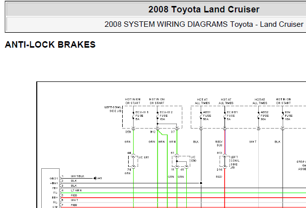The height and width of the screenshot is (208, 306).
Task: Select 'RED' wire label at pin 5
Action: (x=74, y=195)
